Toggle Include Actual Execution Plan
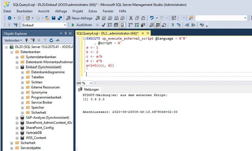Screen dimensions: 252x151 pos(130,25)
